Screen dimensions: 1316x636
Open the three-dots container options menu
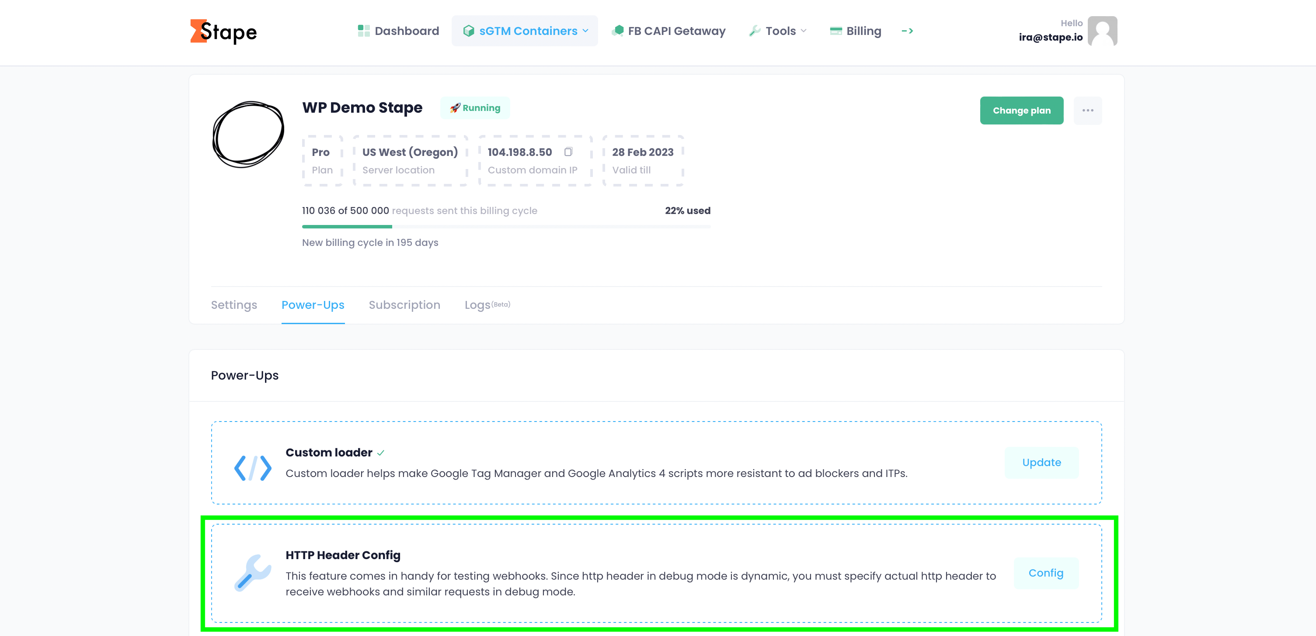click(x=1088, y=110)
